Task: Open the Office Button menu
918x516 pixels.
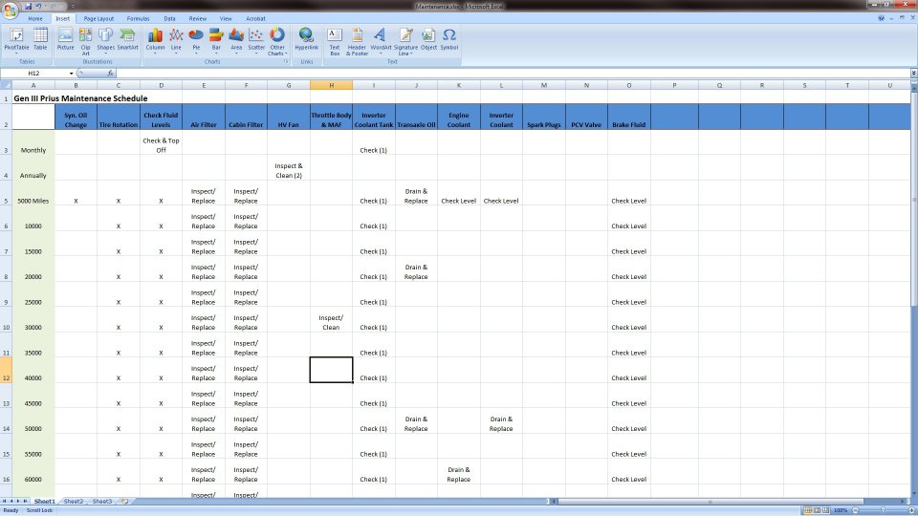Action: [x=10, y=10]
